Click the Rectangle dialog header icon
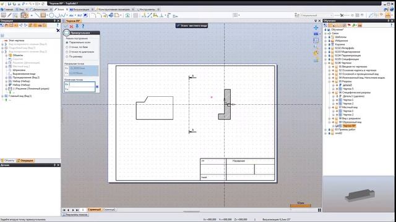This screenshot has width=396, height=222. point(66,33)
